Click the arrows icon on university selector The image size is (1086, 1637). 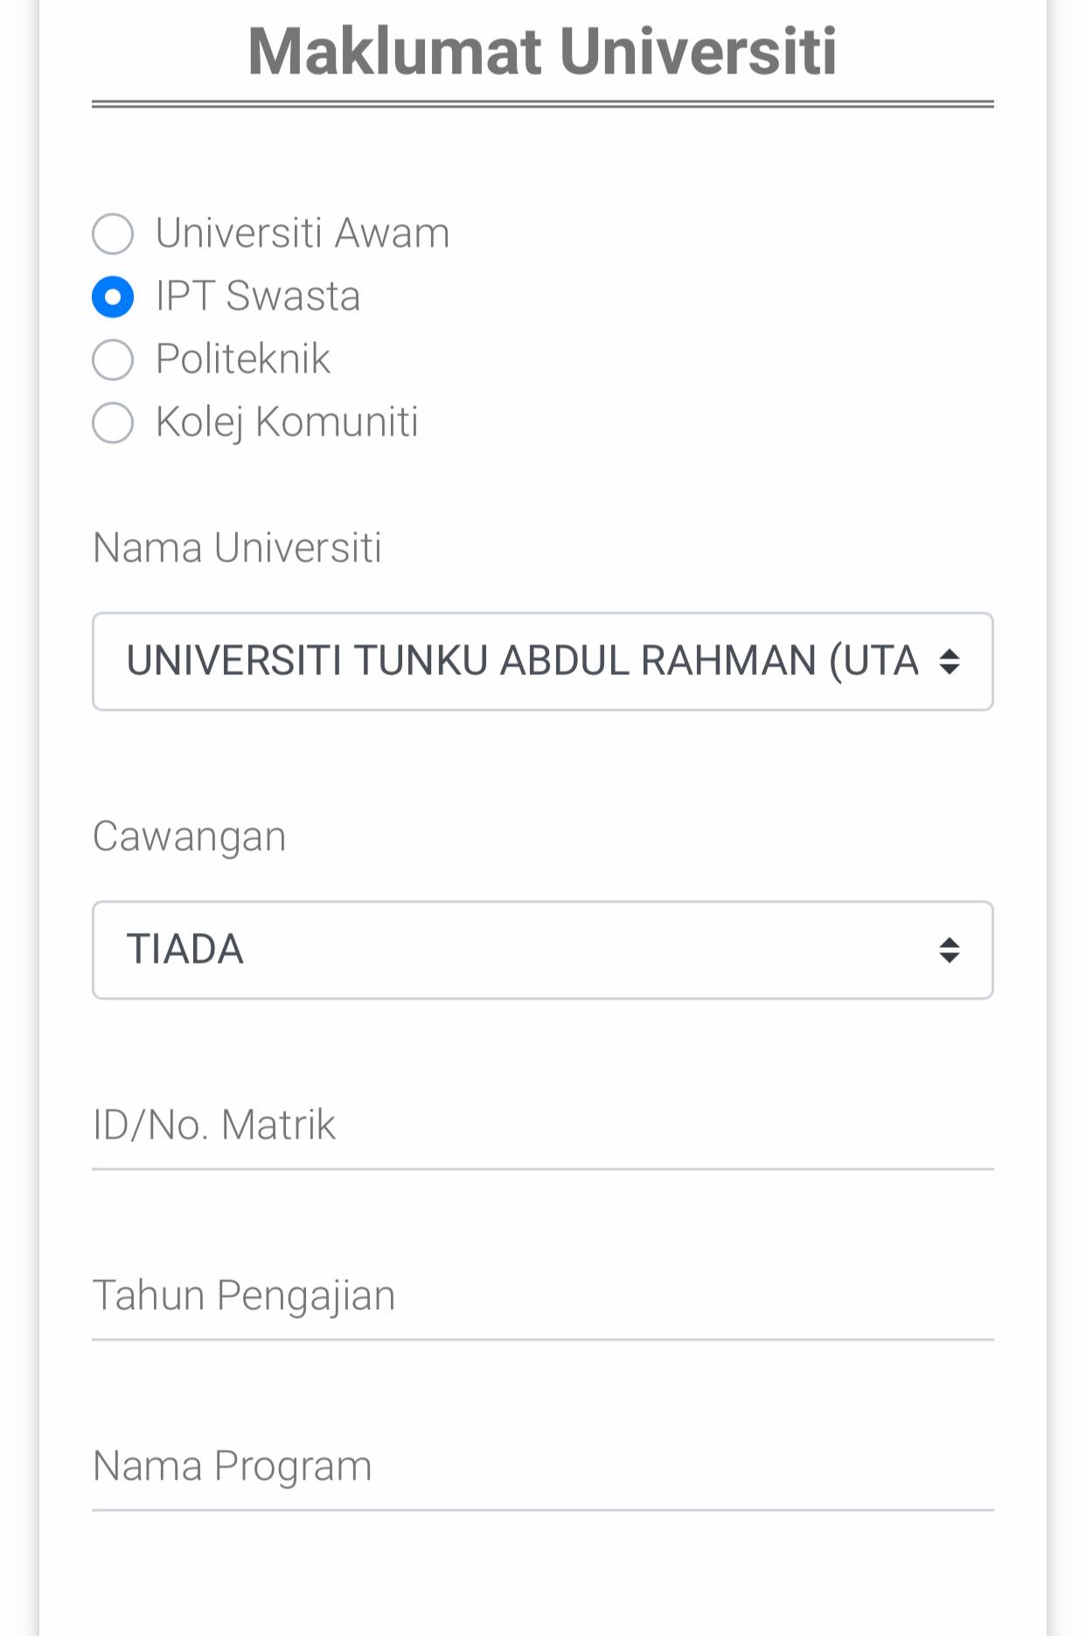point(950,661)
